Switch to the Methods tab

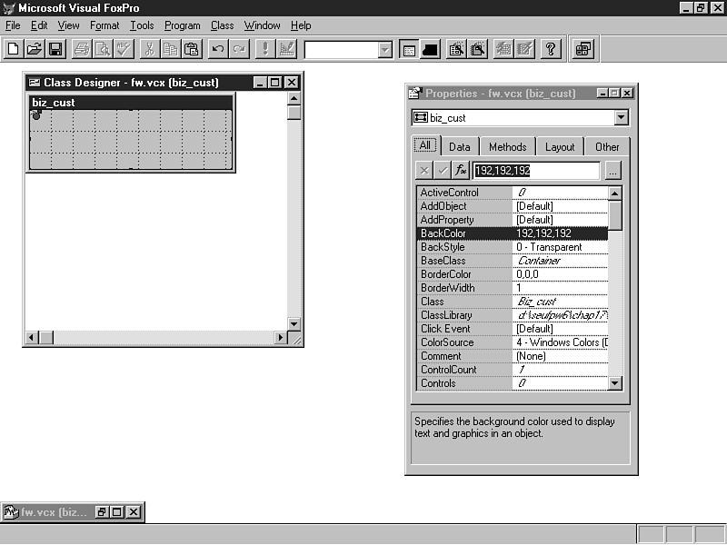coord(507,146)
